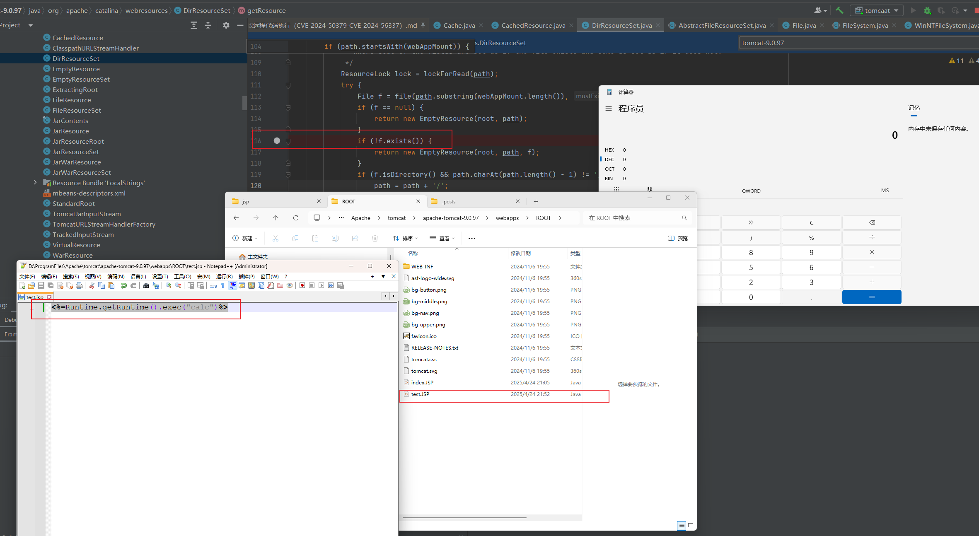Click collapse all icon in Project panel
979x536 pixels.
(x=208, y=25)
